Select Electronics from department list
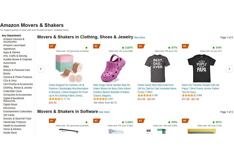Screen dimensions: 234x156 tap(9, 108)
